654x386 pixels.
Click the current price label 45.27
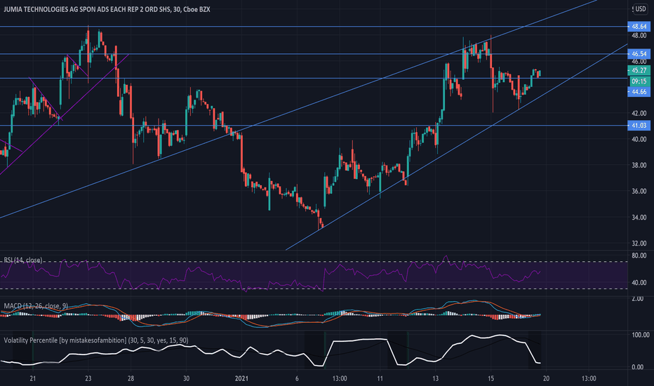[x=639, y=70]
